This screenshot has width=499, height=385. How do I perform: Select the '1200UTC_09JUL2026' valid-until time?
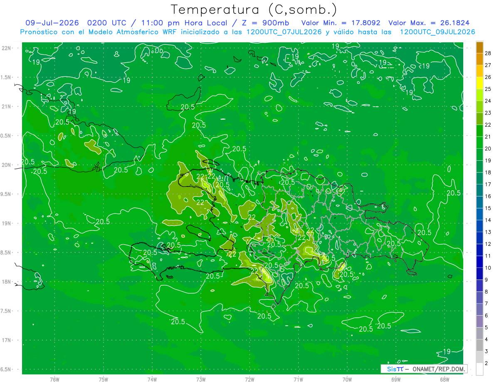tap(437, 32)
